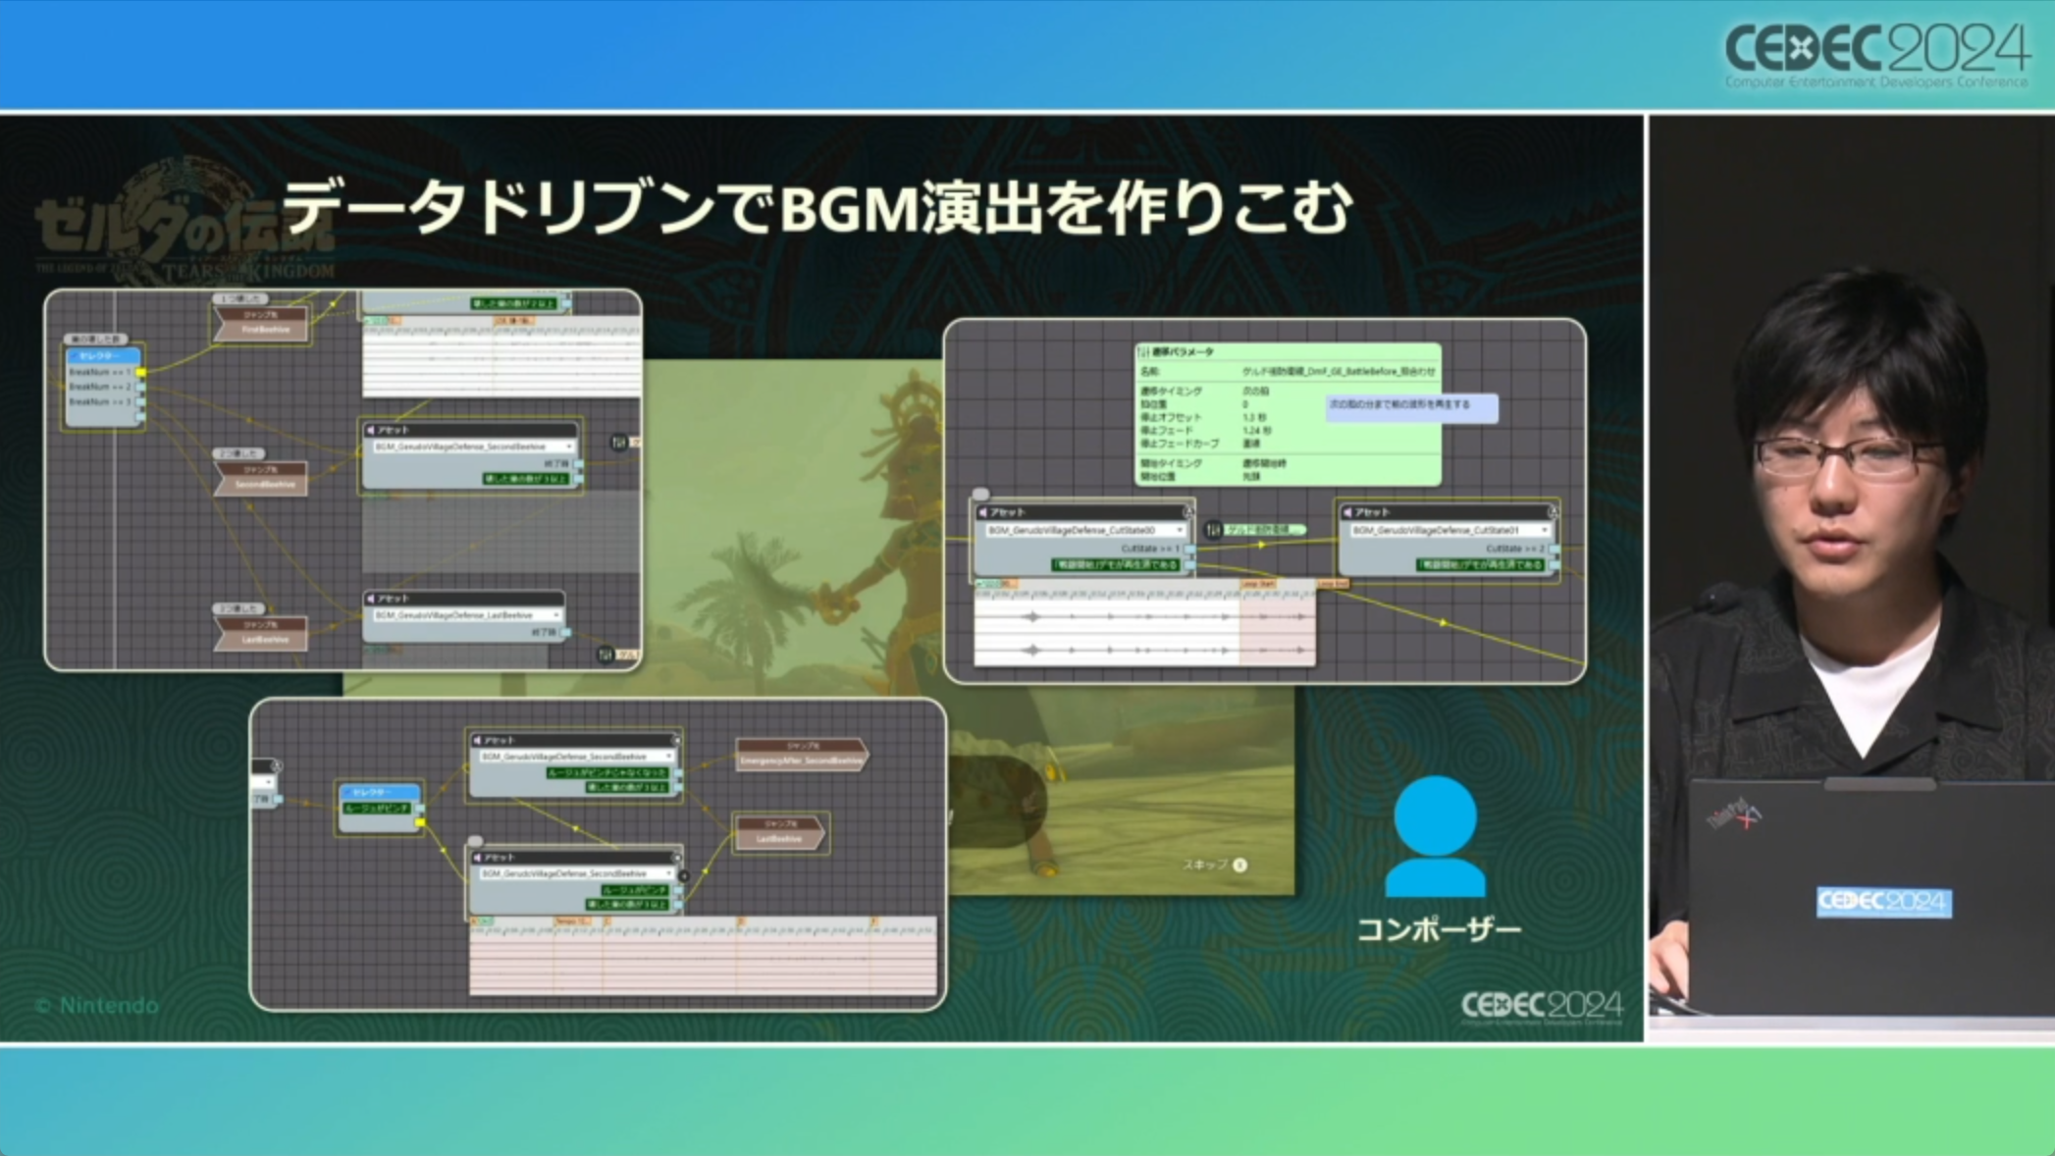Viewport: 2055px width, 1156px height.
Task: Open the BGM_GerudoVillageDefense_CutState00 dropdown
Action: pyautogui.click(x=1085, y=530)
